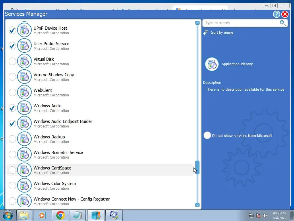Click the monitor with shield taskbar icon
Screen dimensions: 294x221
coord(114,215)
